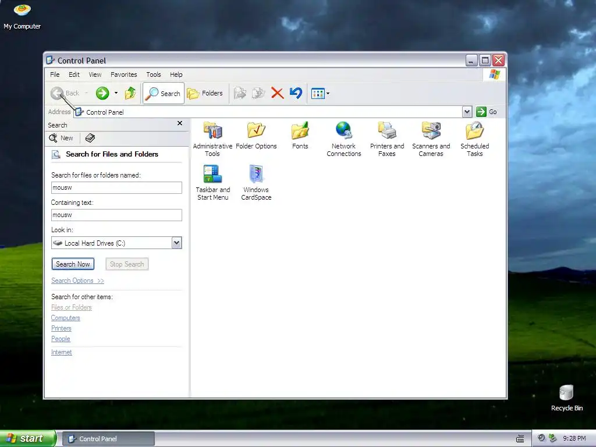Screen dimensions: 596x447
Task: Open the Favorites menu
Action: pos(123,74)
